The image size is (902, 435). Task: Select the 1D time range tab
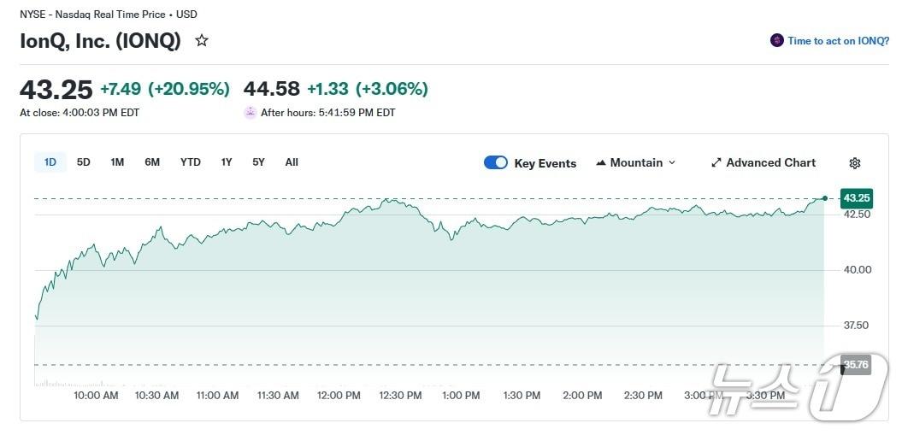click(x=50, y=162)
